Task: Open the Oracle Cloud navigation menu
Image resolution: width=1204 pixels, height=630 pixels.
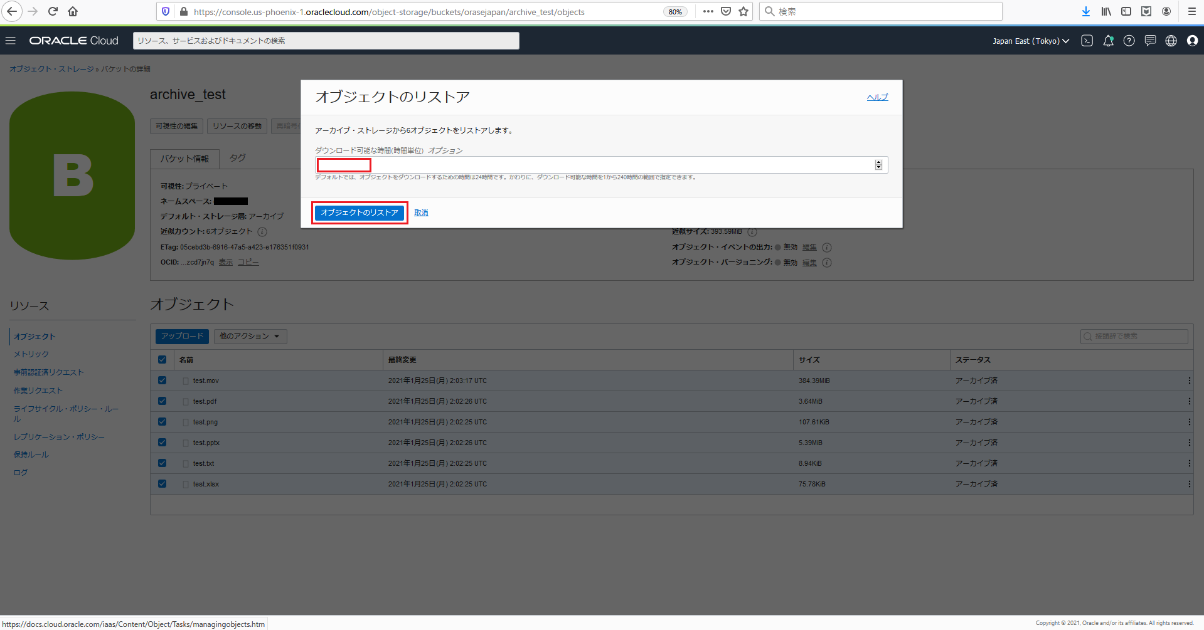Action: (x=11, y=41)
